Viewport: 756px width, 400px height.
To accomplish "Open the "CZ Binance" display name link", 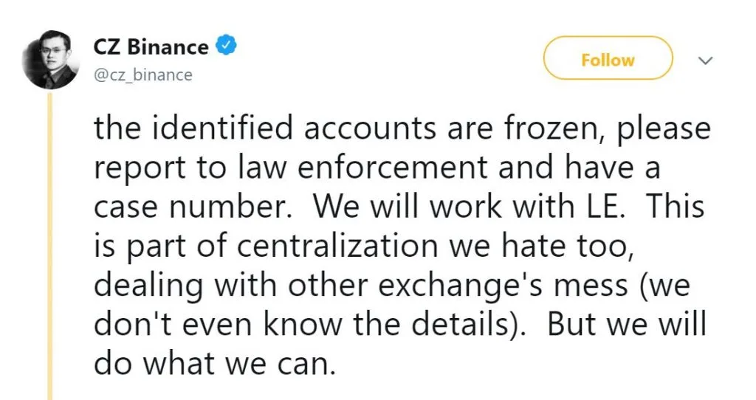I will click(151, 47).
